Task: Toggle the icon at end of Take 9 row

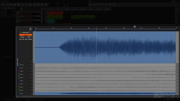Action: pos(31,68)
